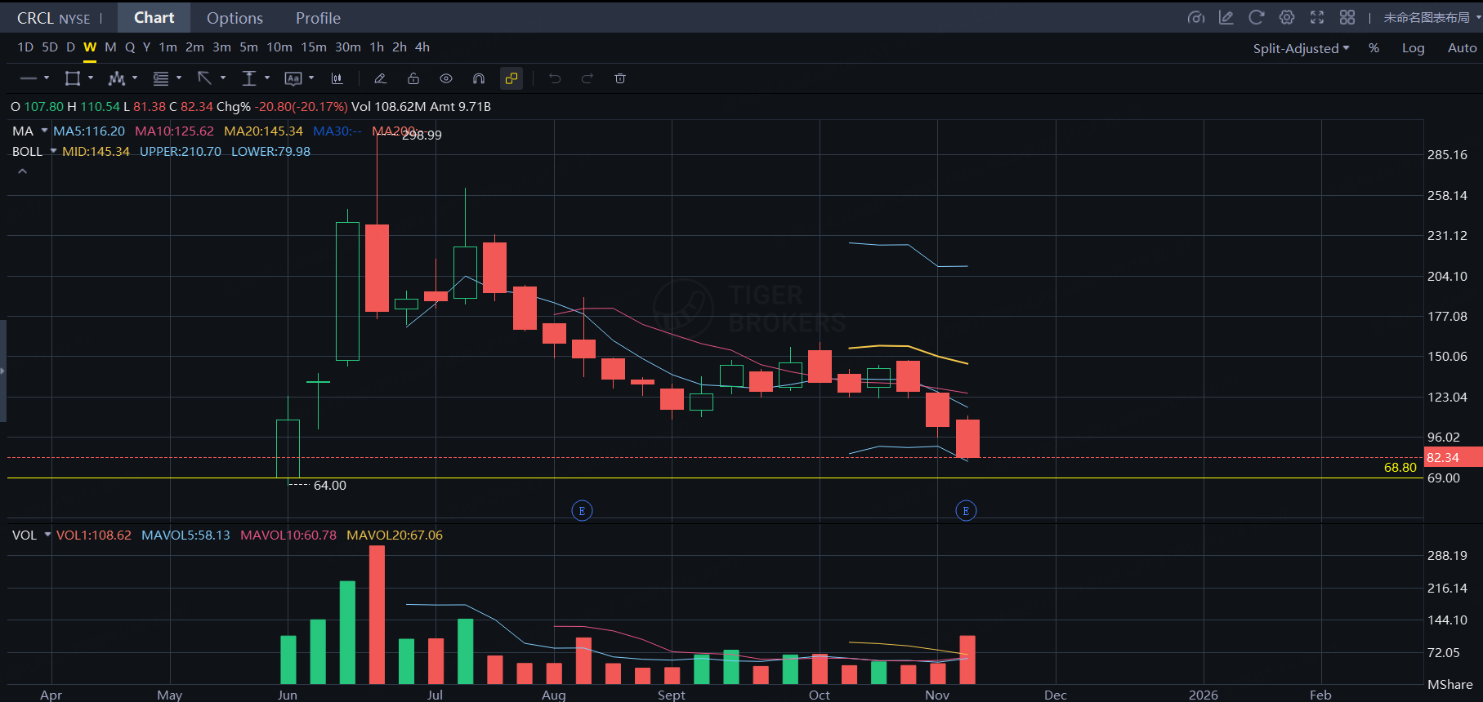Select the pencil drawing tool
Viewport: 1483px width, 702px height.
(x=380, y=78)
